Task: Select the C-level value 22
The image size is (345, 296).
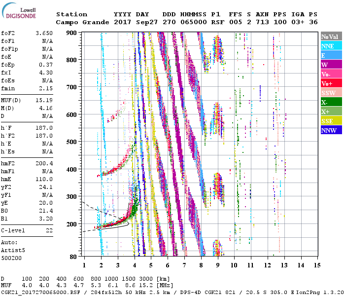Action: tap(49, 230)
